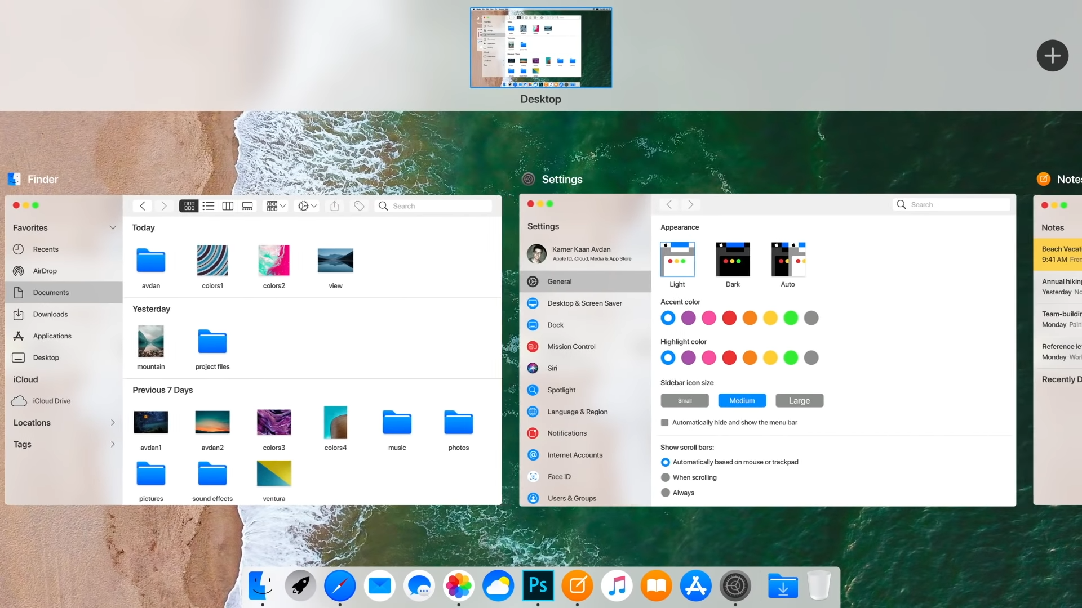Enable automatically hide and show menu bar
Viewport: 1082px width, 608px height.
pos(665,423)
